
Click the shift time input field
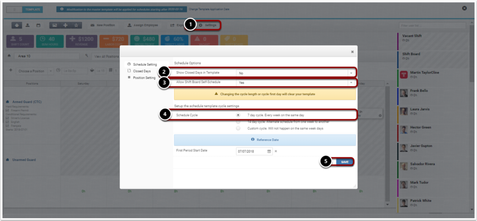[x=75, y=71]
